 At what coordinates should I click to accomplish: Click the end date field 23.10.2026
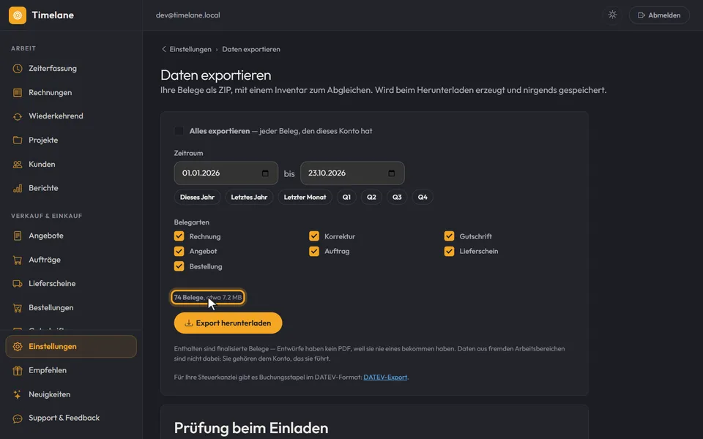(x=352, y=173)
